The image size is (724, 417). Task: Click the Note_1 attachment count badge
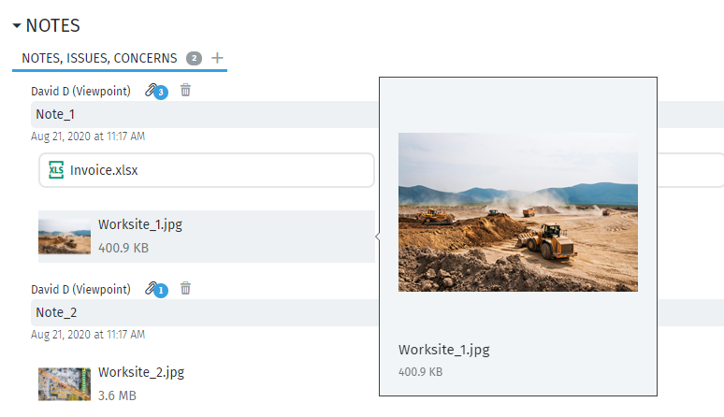point(161,93)
